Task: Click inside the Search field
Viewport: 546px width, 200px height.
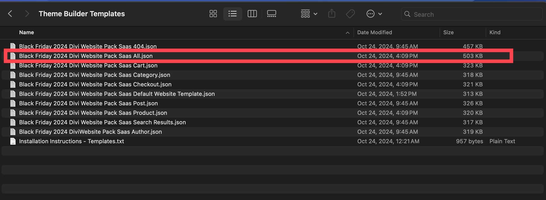Action: click(x=473, y=14)
